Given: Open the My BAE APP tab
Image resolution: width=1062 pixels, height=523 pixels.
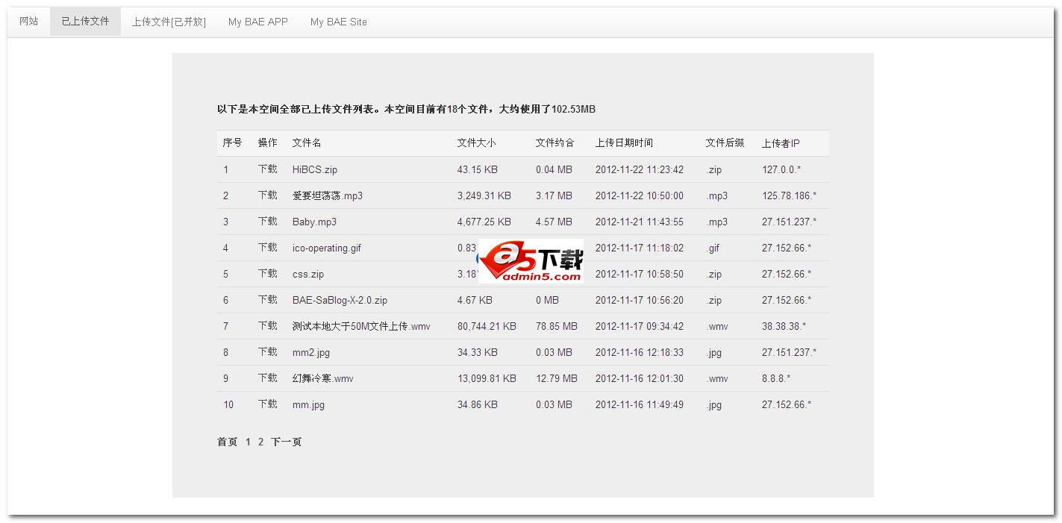Looking at the screenshot, I should (258, 22).
